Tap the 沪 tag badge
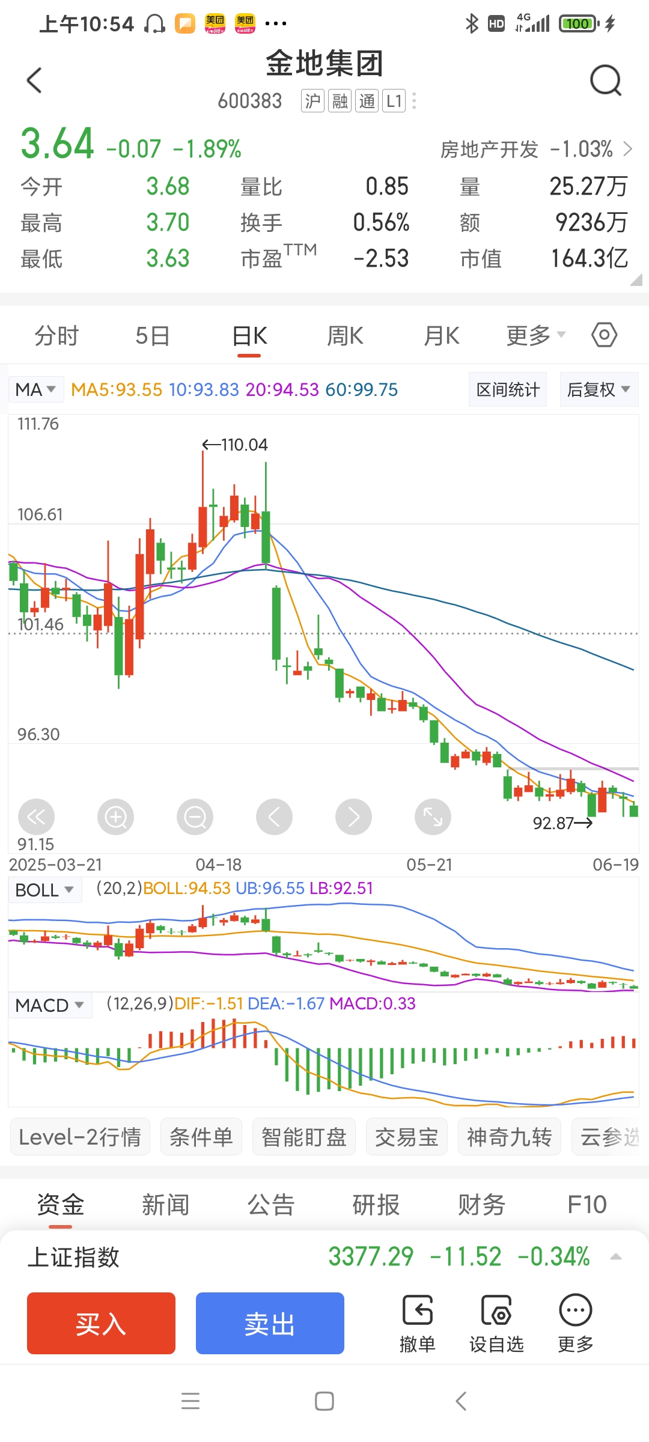Screen dimensions: 649x1442 click(x=312, y=101)
